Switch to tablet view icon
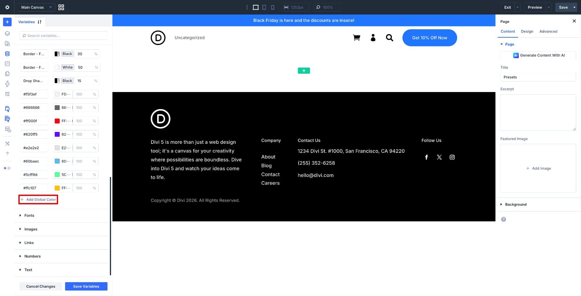Image resolution: width=581 pixels, height=296 pixels. (264, 7)
